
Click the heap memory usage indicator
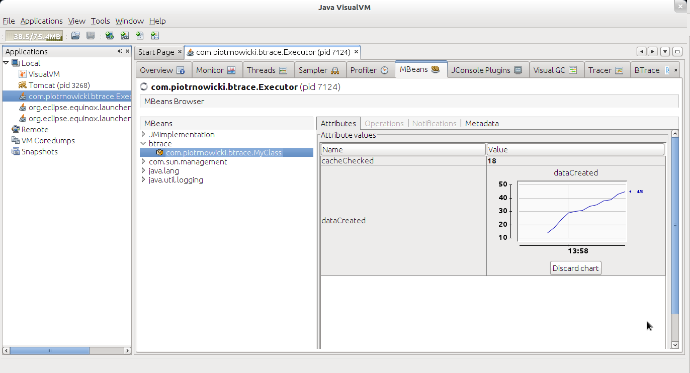click(34, 36)
